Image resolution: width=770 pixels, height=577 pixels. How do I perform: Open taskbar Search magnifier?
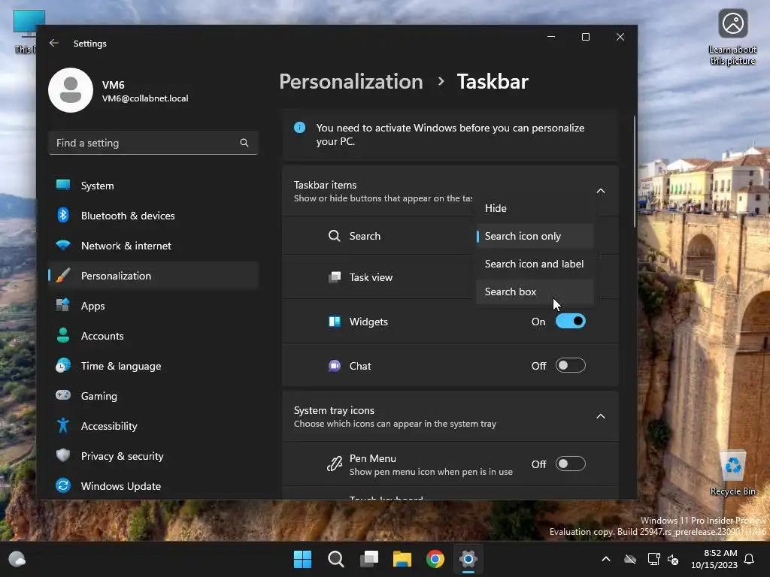click(x=336, y=559)
